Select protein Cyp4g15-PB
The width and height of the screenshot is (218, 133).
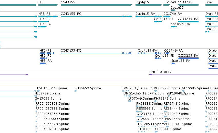click(158, 58)
